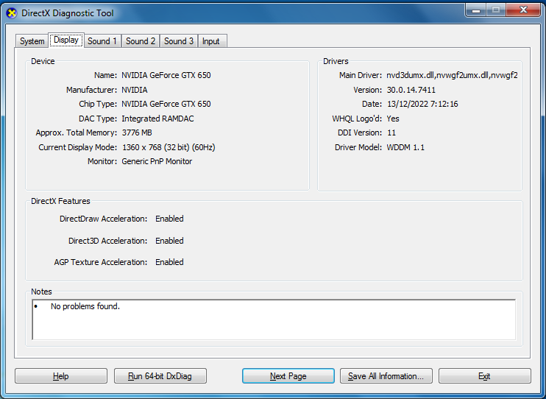Go to the Input tab
Image resolution: width=546 pixels, height=399 pixels.
click(x=211, y=41)
